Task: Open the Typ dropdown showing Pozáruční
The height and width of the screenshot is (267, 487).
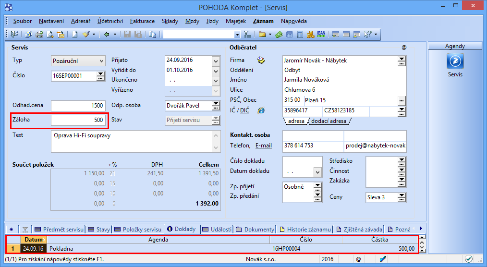Action: 101,61
